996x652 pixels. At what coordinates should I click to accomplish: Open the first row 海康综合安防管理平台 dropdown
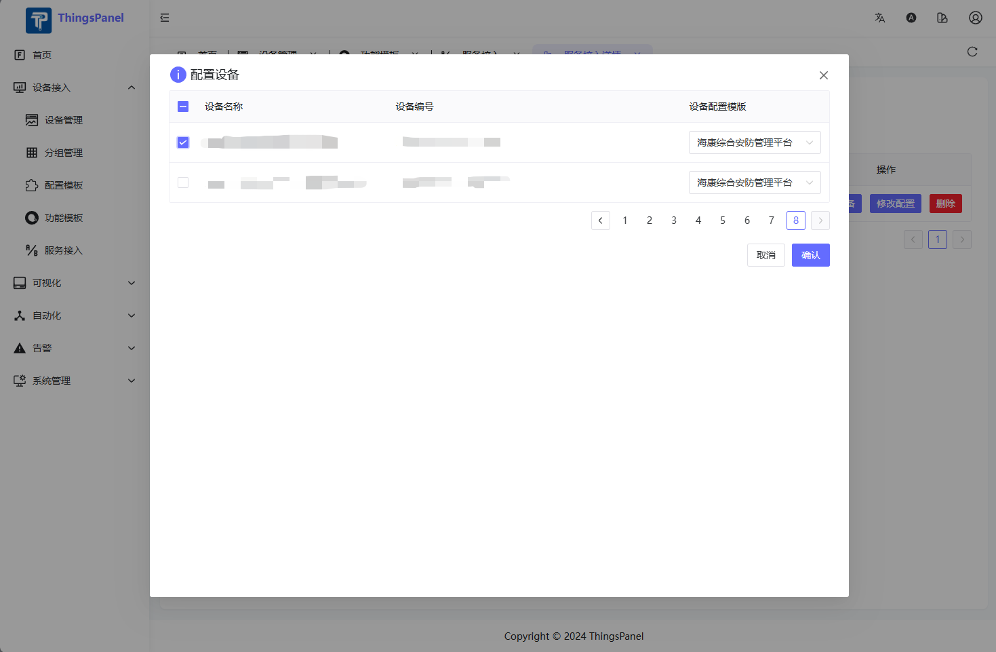[x=754, y=142]
